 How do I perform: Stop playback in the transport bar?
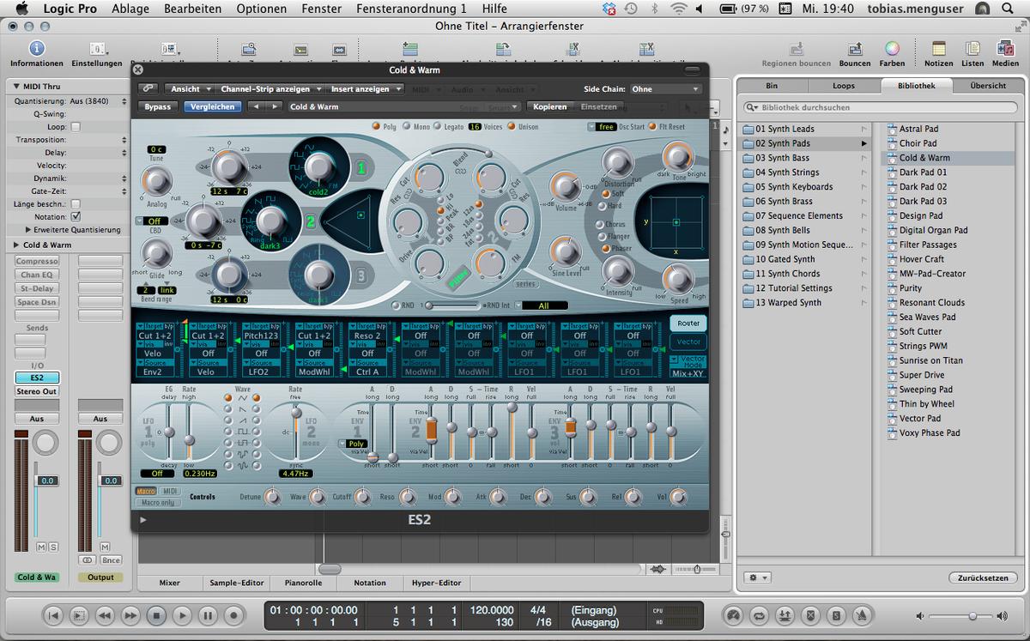point(156,614)
